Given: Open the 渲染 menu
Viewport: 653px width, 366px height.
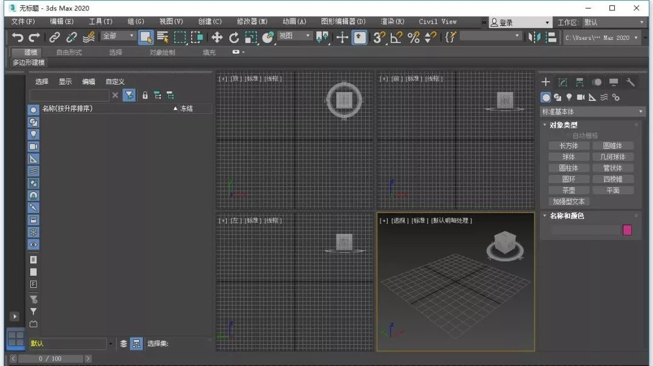Looking at the screenshot, I should point(393,22).
